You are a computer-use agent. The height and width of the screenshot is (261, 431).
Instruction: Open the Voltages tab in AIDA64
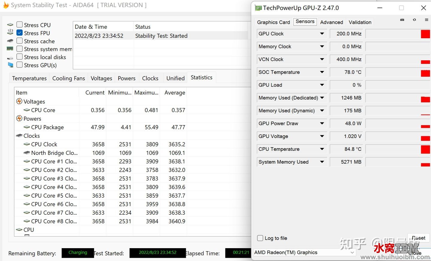coord(101,78)
